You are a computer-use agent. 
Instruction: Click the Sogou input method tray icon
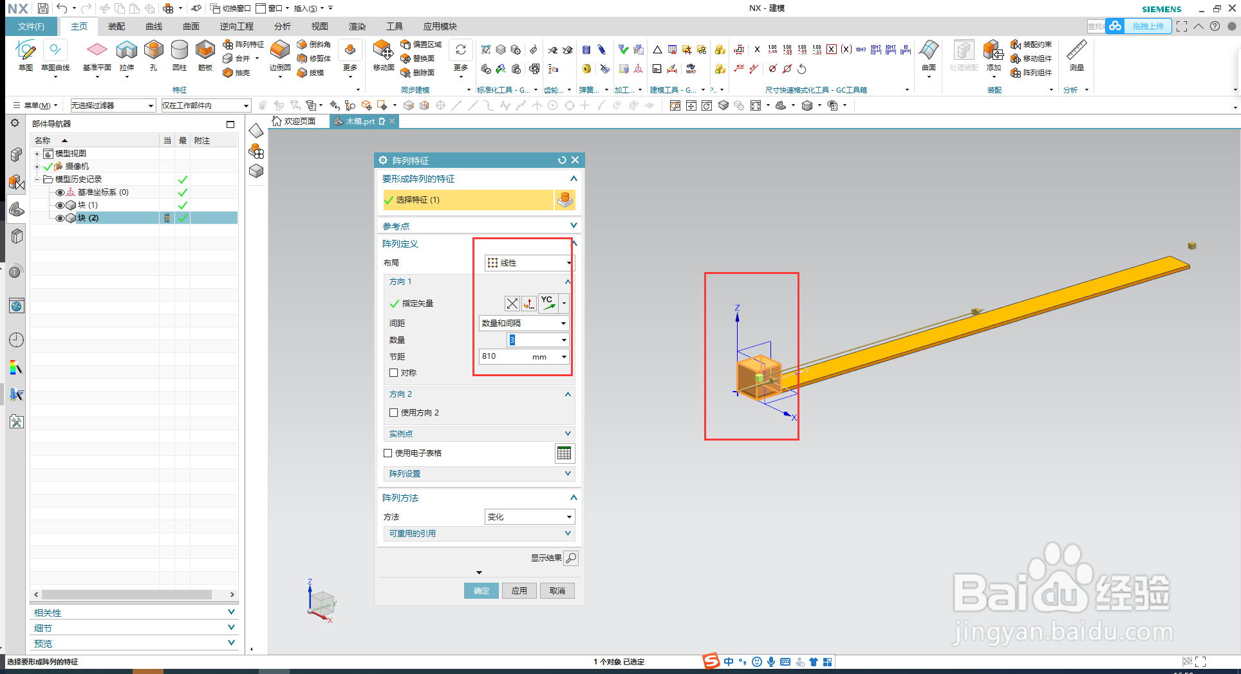(711, 661)
